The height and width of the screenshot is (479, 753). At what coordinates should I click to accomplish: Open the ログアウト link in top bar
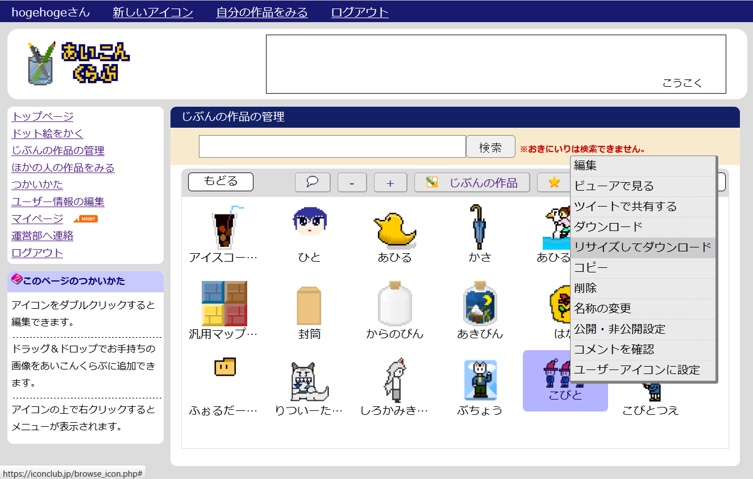pos(359,11)
